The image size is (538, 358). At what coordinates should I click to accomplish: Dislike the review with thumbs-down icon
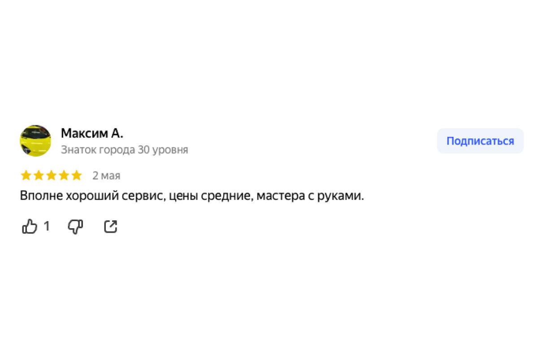75,226
